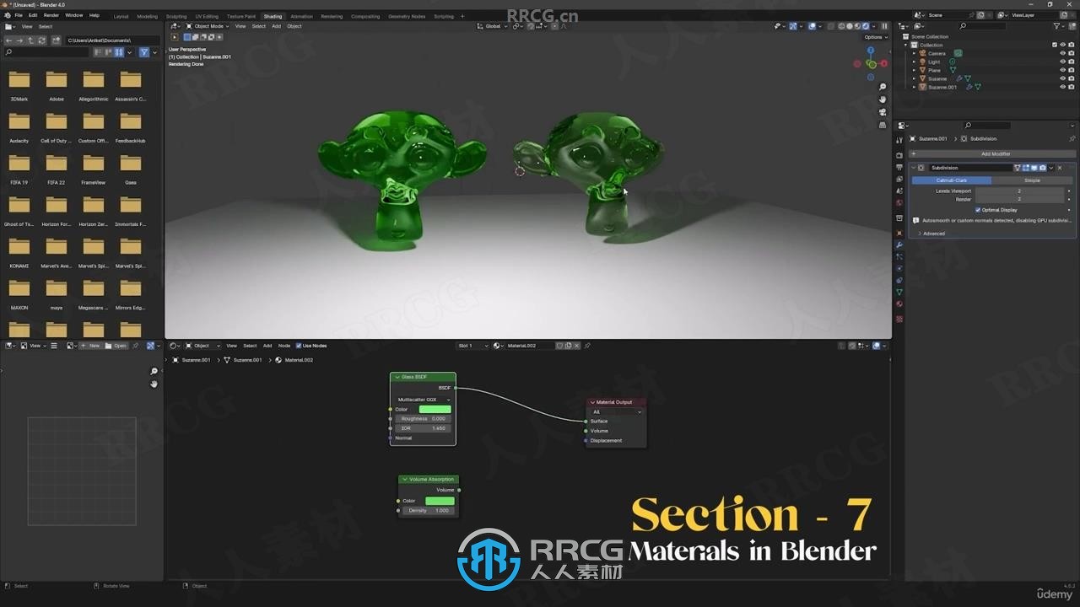Click the outliner filter funnel icon

[1056, 26]
